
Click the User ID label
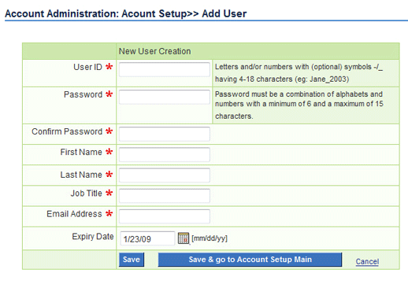pos(87,67)
